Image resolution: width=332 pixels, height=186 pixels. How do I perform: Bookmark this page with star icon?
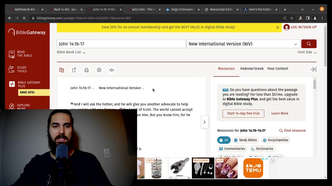point(292,18)
